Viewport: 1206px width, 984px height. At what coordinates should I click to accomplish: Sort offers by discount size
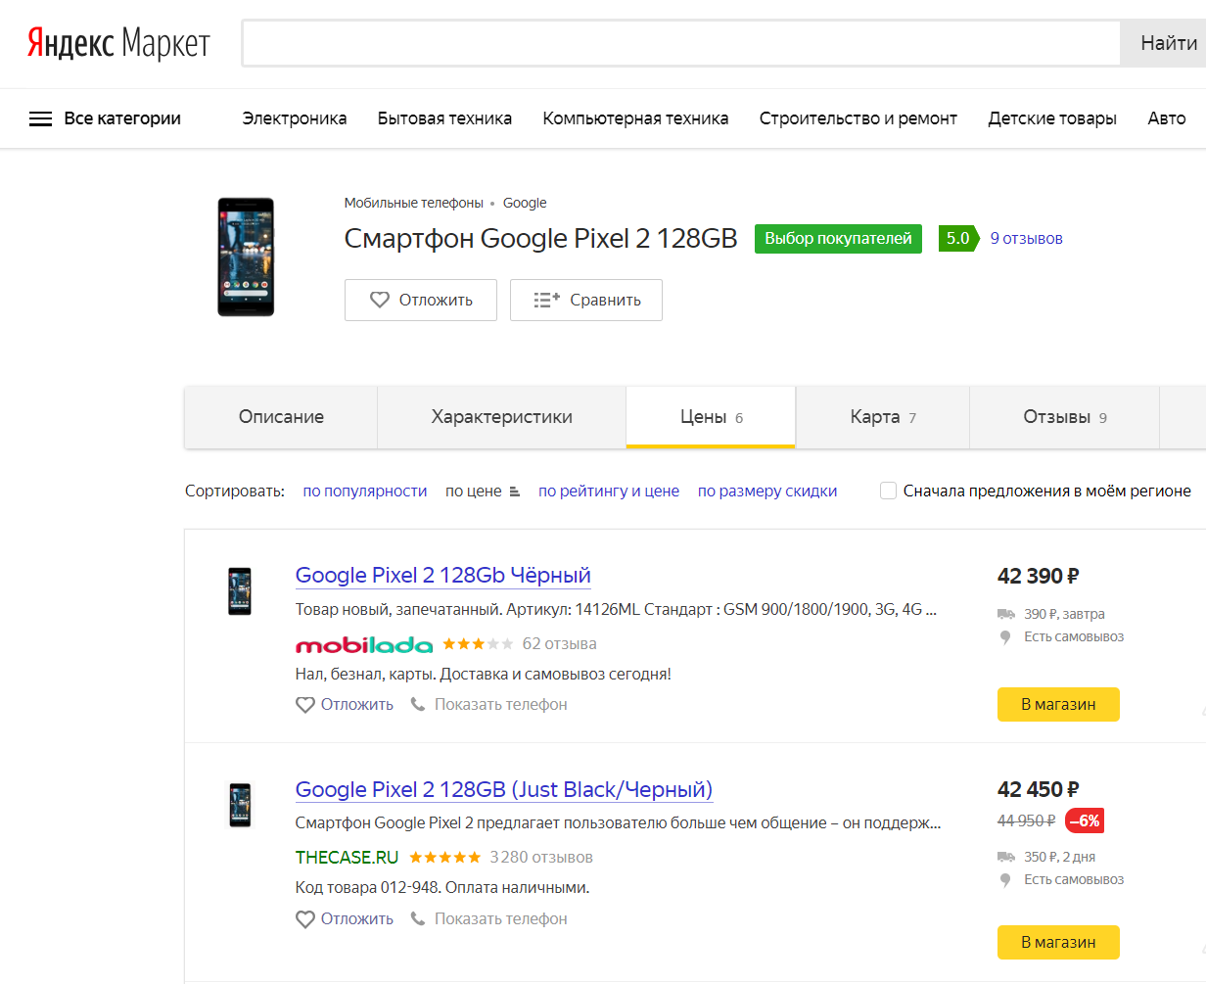click(x=766, y=491)
